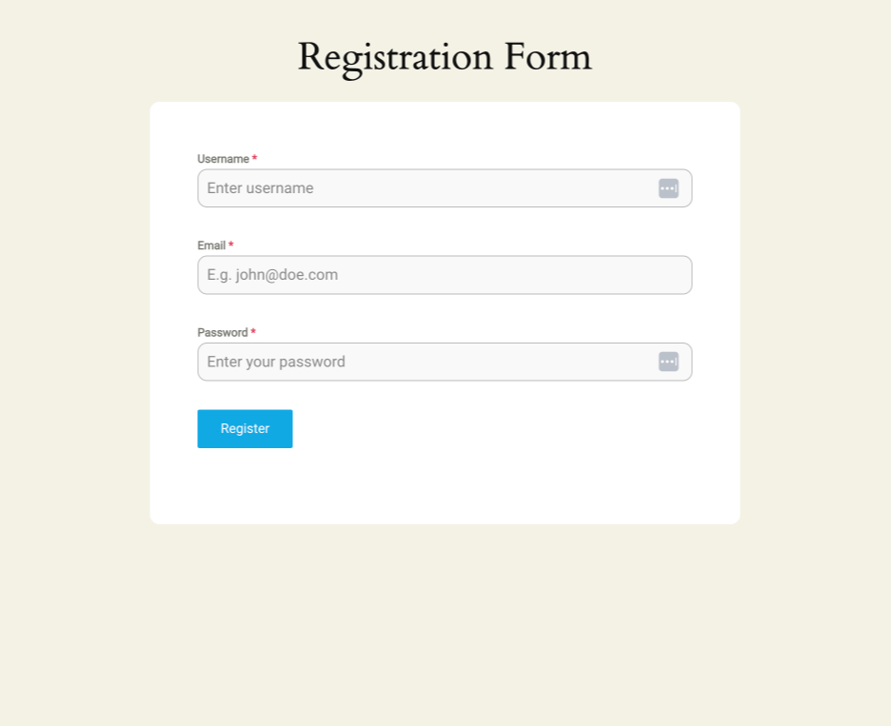The image size is (891, 726).
Task: Click empty white card area below Register
Action: [445, 485]
